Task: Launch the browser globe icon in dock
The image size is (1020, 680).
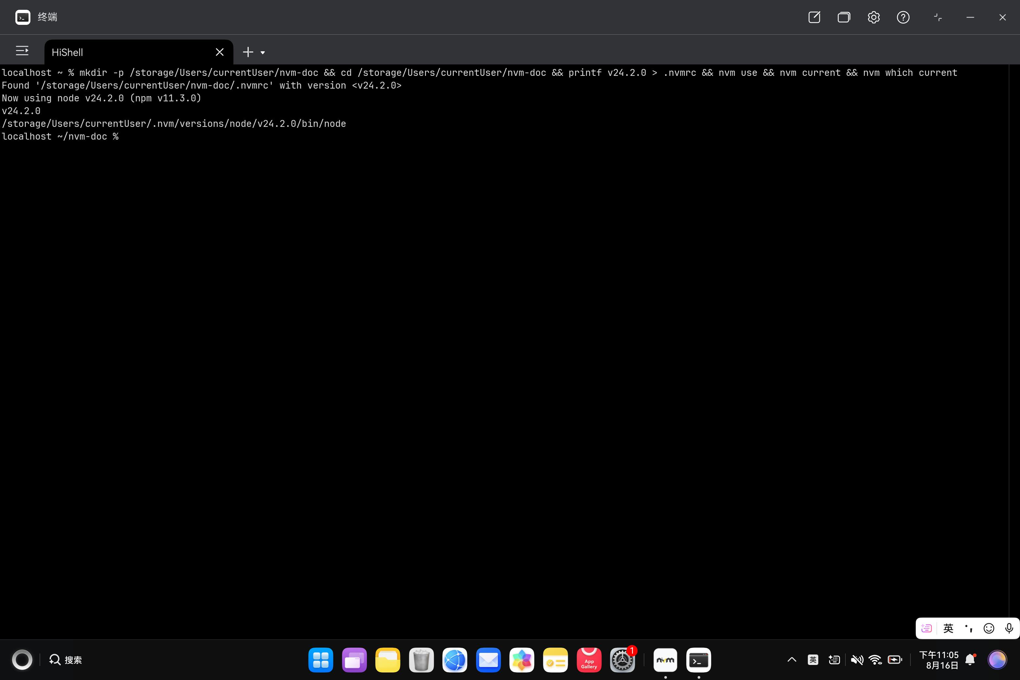Action: 454,660
